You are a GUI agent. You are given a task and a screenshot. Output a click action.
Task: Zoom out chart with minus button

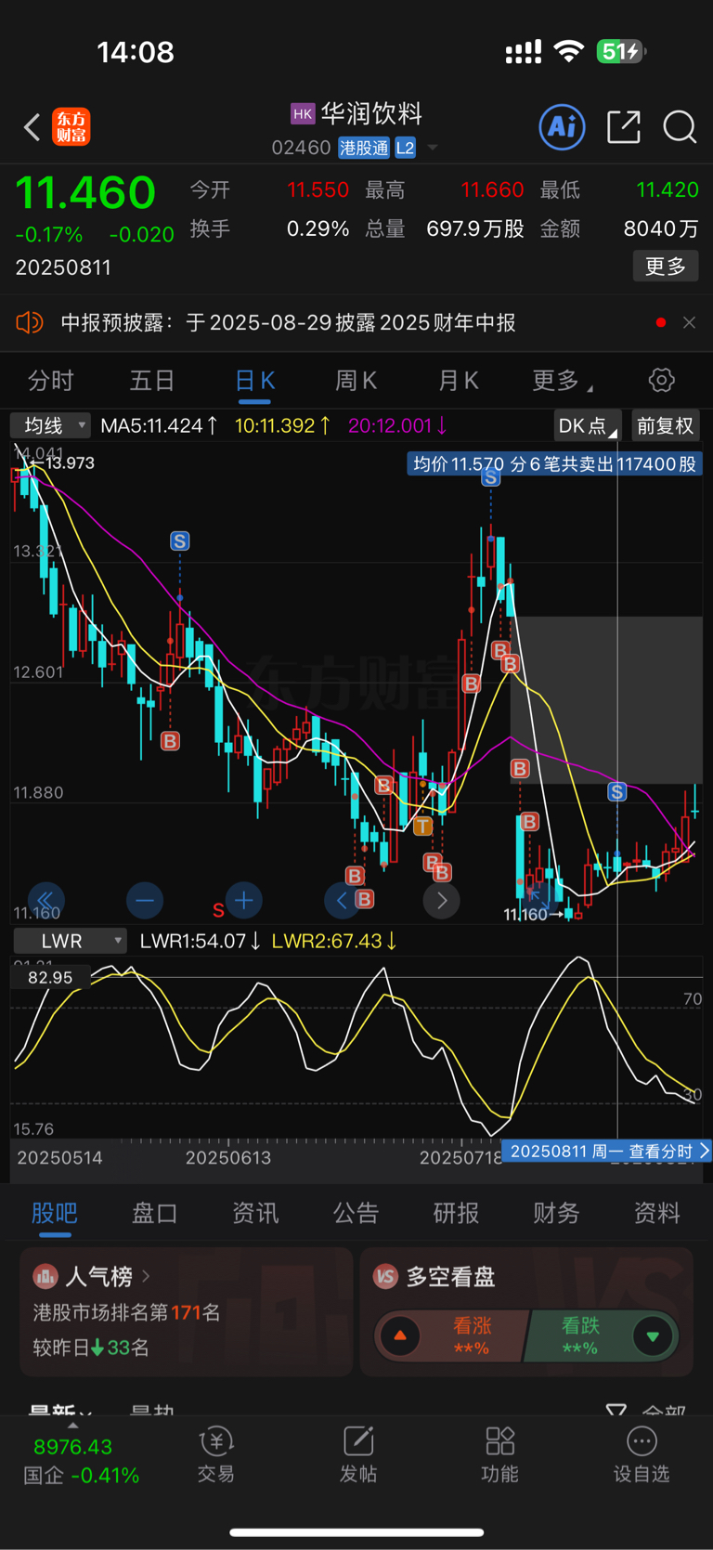tap(145, 900)
